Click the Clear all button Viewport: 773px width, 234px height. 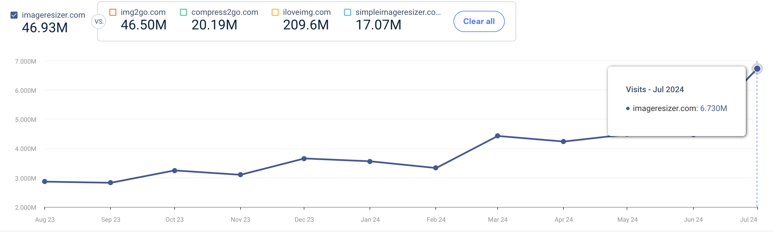479,21
